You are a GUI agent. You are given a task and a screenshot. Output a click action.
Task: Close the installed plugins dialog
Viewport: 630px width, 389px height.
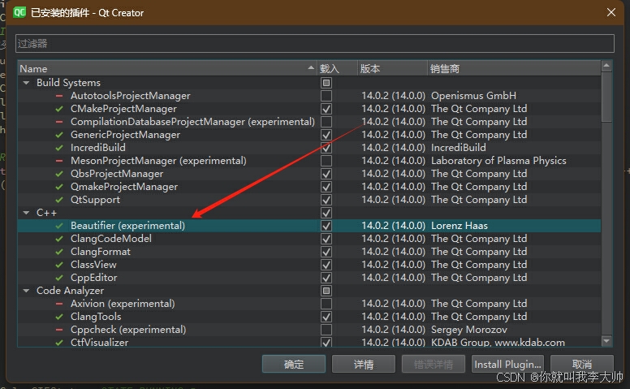click(x=611, y=12)
